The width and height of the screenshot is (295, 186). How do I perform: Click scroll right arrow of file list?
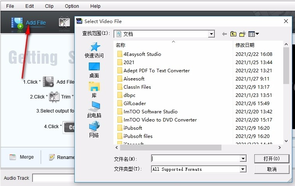pyautogui.click(x=280, y=147)
